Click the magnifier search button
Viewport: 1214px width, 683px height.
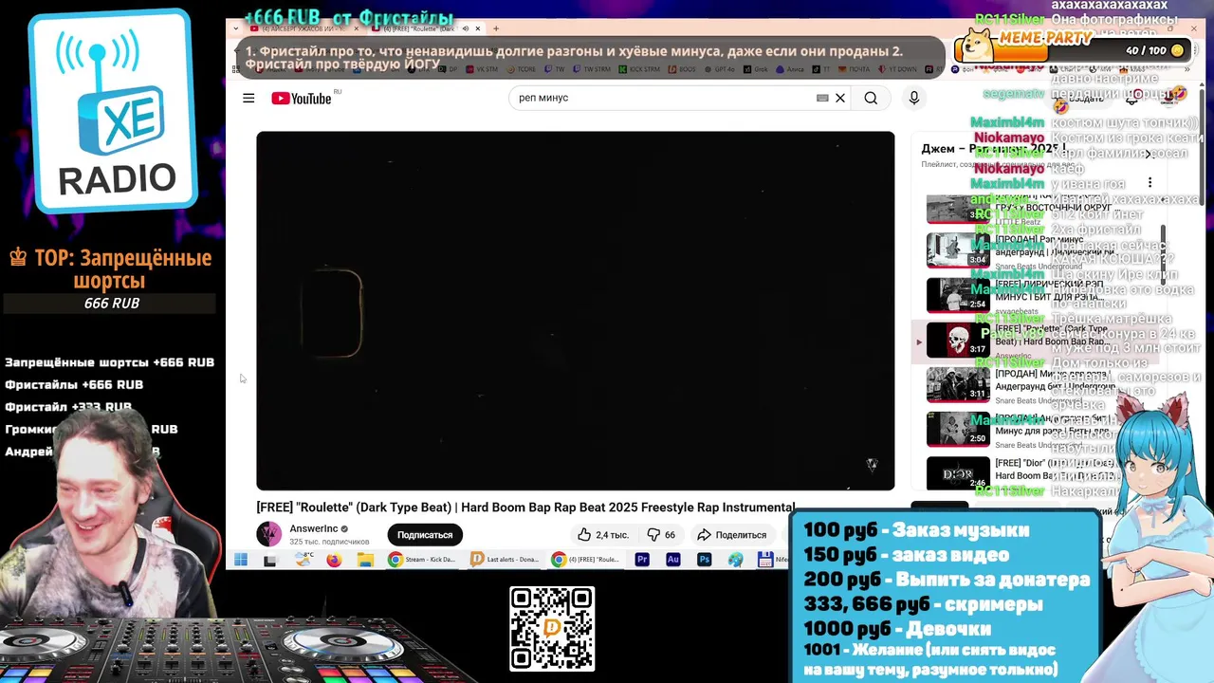[871, 98]
